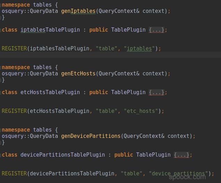
Task: Click REGISTER macro for iptablesTablePlugin
Action: (x=14, y=49)
